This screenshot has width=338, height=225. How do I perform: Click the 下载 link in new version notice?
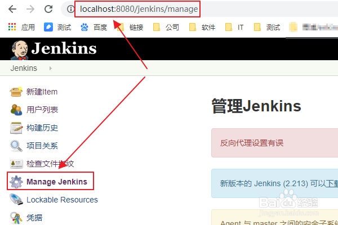[332, 184]
